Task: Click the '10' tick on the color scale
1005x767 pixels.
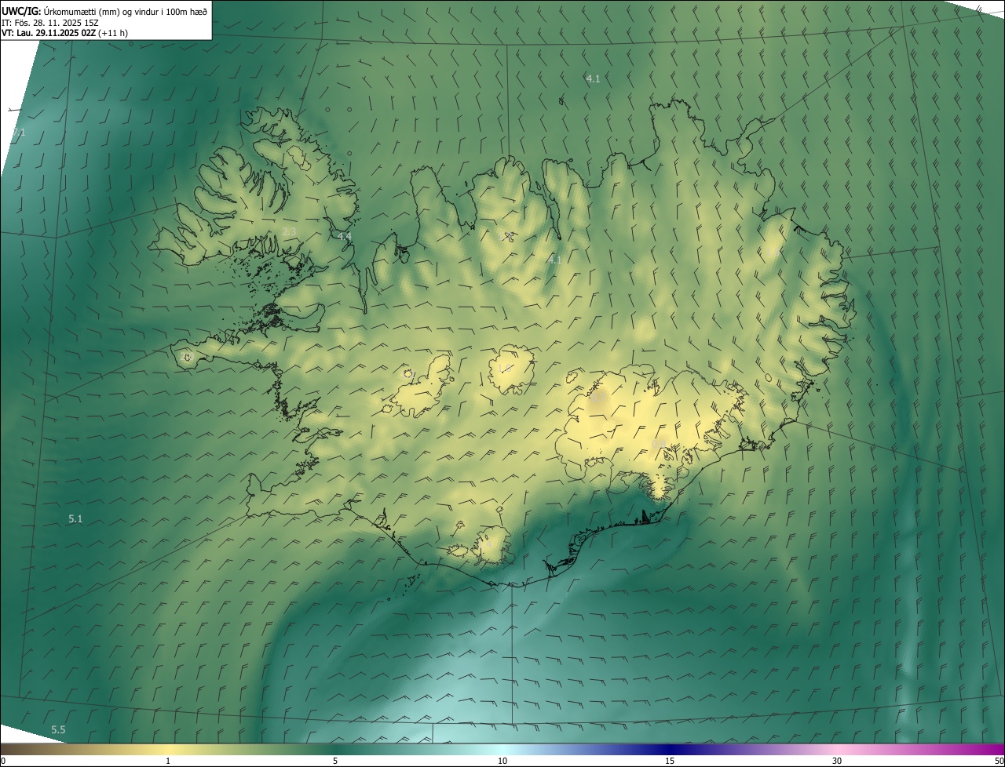Action: click(502, 761)
